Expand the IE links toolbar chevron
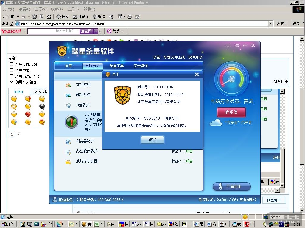 tap(303, 23)
